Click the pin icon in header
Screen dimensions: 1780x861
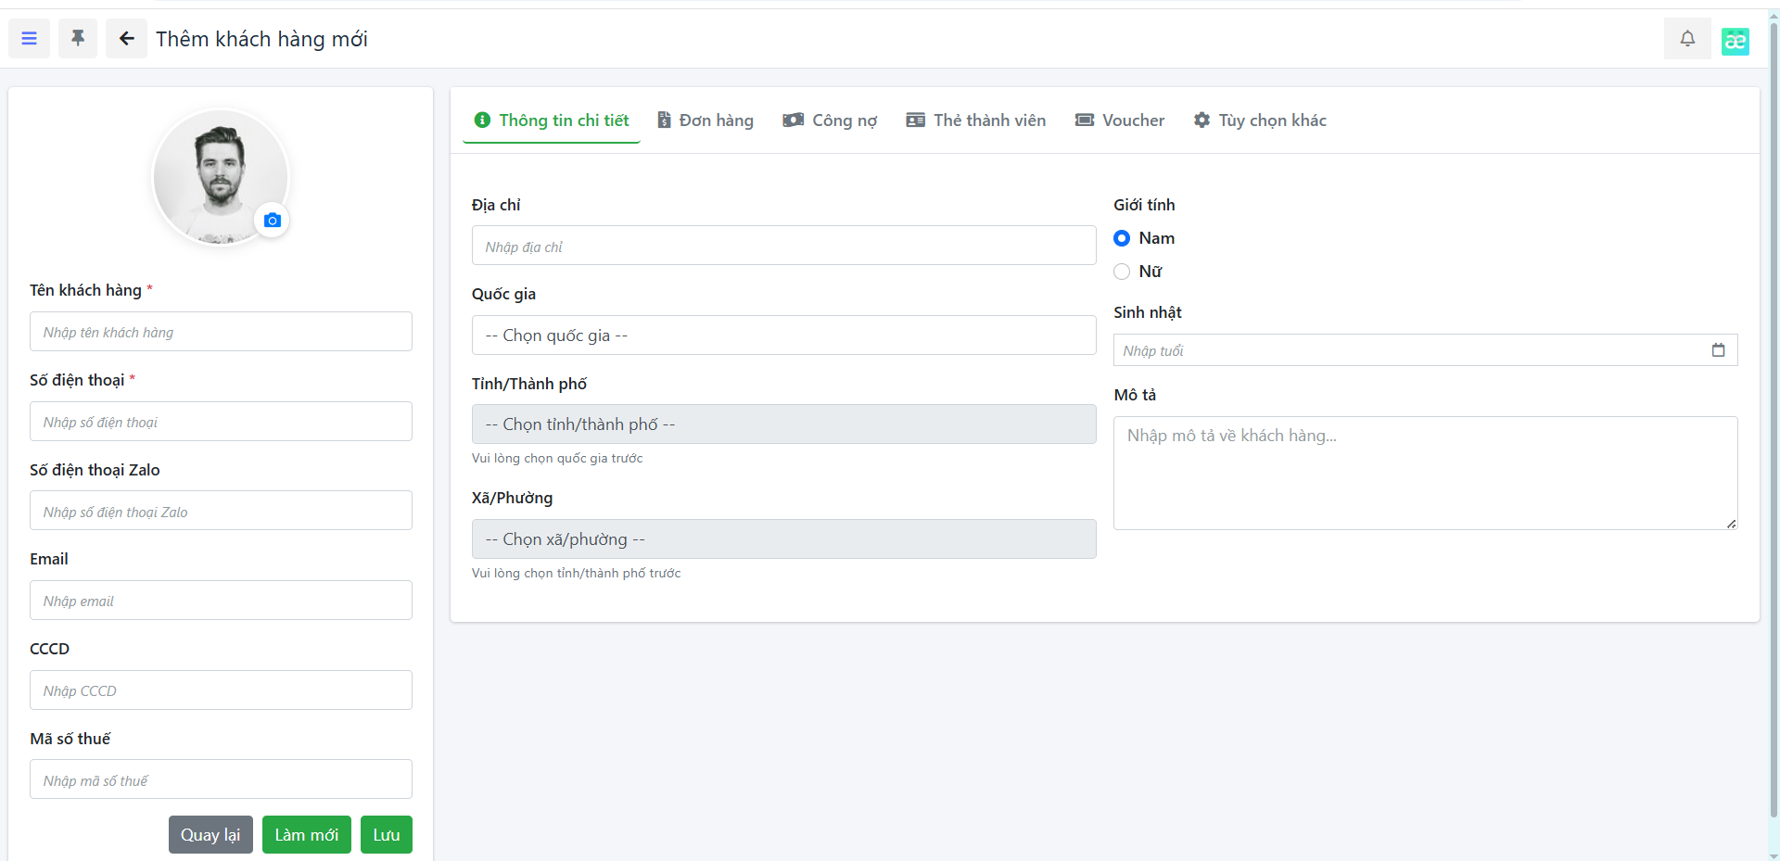(x=78, y=39)
